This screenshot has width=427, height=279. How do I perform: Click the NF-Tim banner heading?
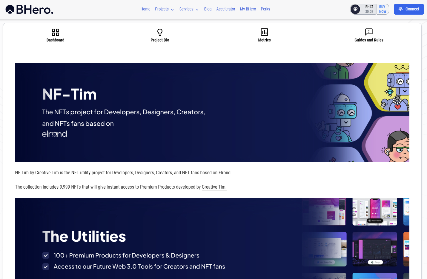coord(70,94)
